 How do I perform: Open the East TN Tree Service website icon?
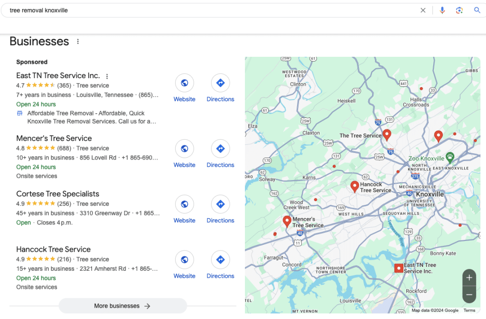point(184,83)
